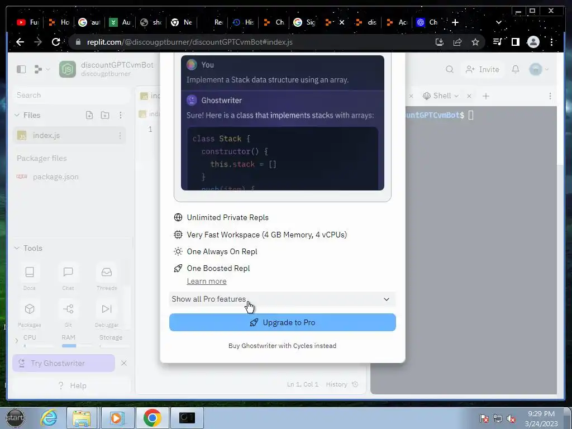Expand the CPU RAM Storage resources row

tap(16, 341)
